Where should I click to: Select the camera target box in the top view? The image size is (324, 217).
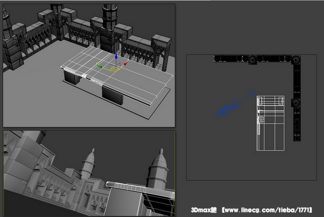click(x=252, y=93)
